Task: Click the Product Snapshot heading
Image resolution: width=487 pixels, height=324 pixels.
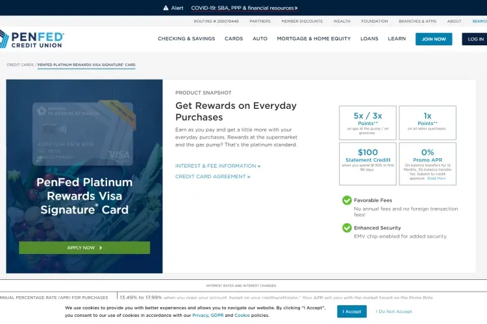Action: 203,93
